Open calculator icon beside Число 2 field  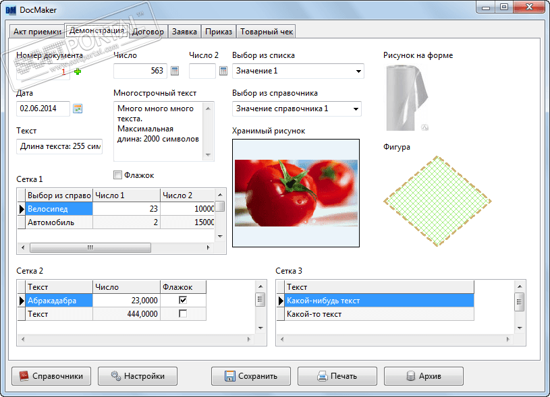(223, 71)
